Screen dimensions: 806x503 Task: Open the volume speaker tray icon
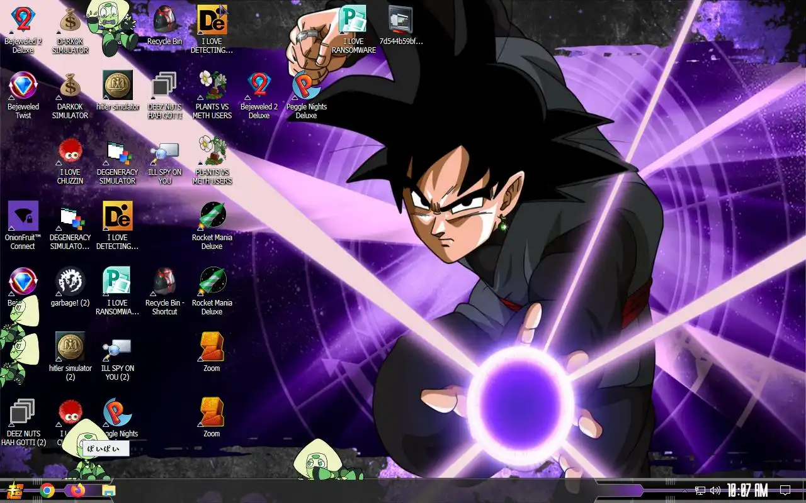715,490
